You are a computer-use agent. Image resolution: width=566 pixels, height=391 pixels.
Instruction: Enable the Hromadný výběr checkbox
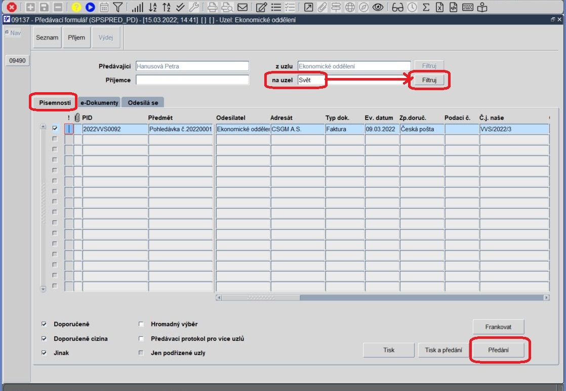coord(141,324)
